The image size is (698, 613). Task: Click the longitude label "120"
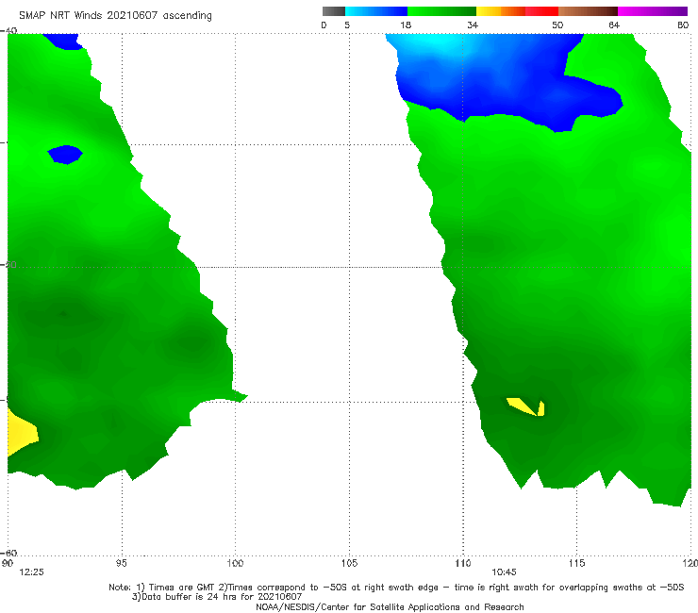coord(690,563)
